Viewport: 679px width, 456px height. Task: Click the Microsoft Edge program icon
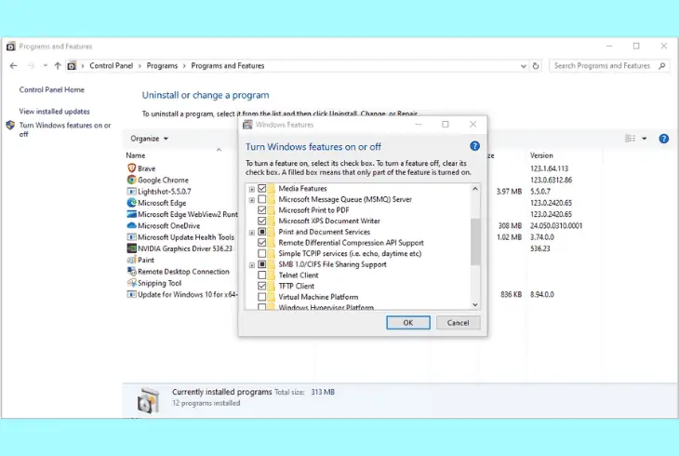[132, 203]
